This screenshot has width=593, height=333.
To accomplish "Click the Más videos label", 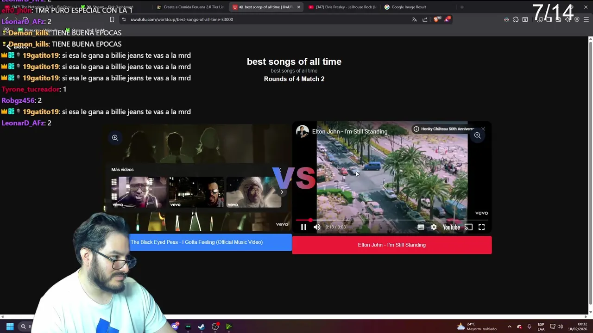I will click(122, 170).
